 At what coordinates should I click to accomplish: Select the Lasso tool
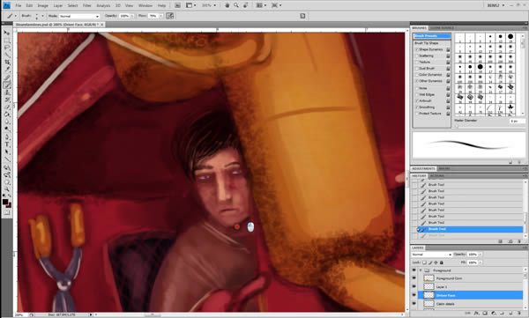6,48
